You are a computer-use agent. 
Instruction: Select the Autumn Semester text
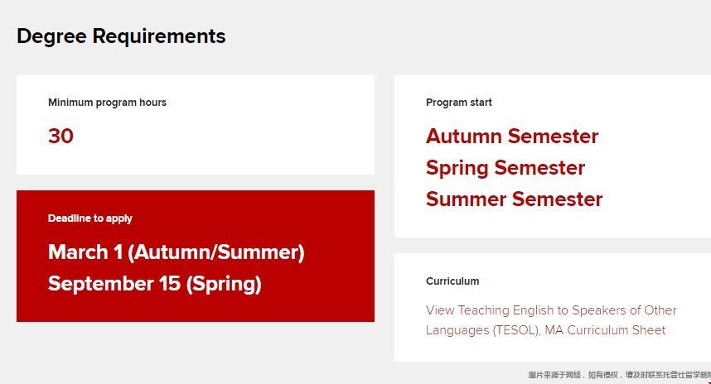[512, 137]
